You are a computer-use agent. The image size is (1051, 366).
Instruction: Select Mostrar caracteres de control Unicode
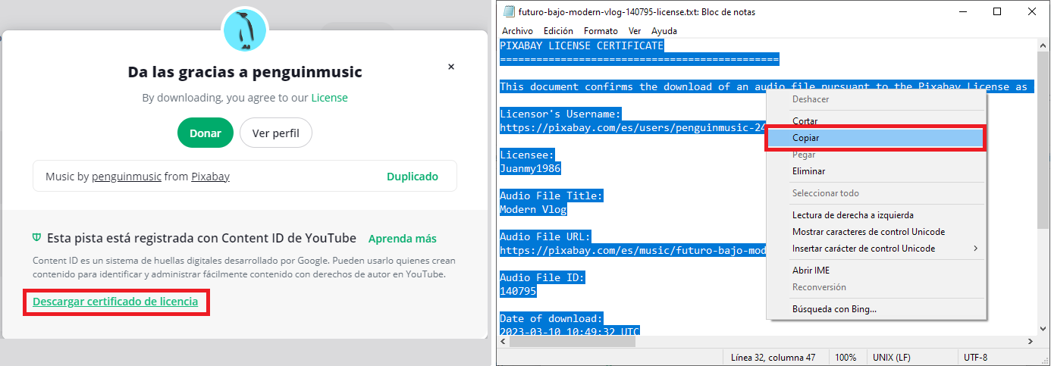[x=876, y=232]
